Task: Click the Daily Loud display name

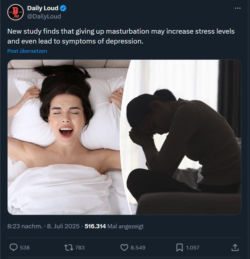Action: click(43, 8)
